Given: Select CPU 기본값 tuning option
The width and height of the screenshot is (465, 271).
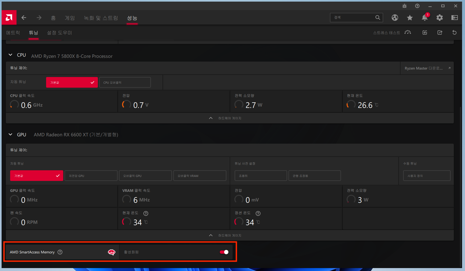Looking at the screenshot, I should (72, 82).
